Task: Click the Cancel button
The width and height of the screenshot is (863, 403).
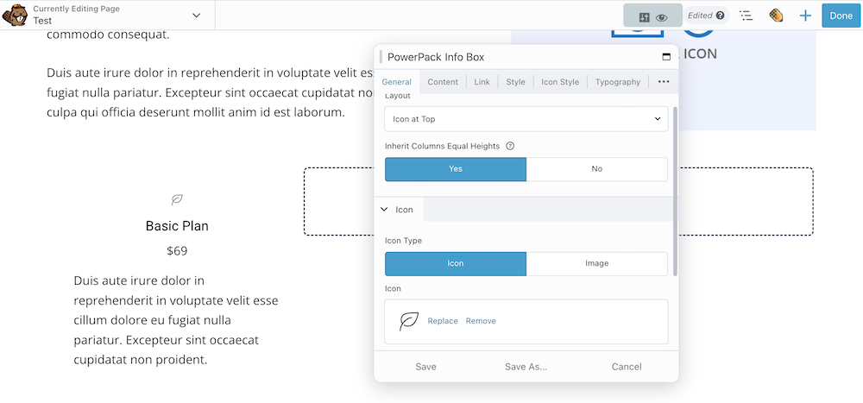Action: click(627, 367)
